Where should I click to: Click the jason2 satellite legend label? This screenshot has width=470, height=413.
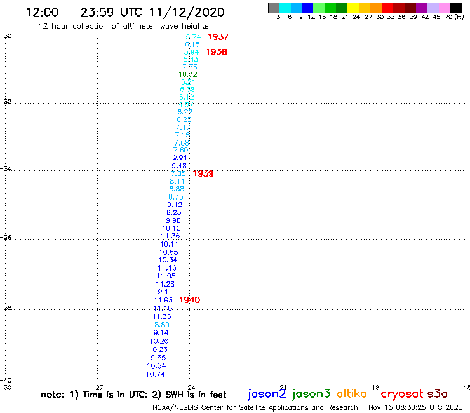267,394
